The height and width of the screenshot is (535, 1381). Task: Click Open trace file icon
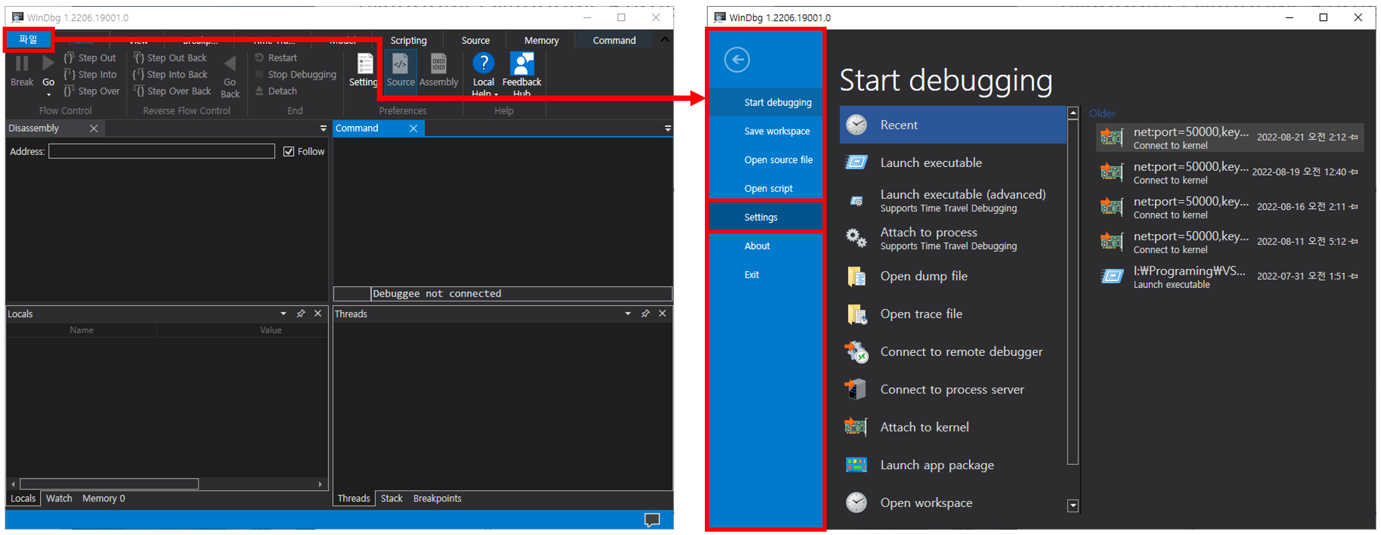pos(856,314)
